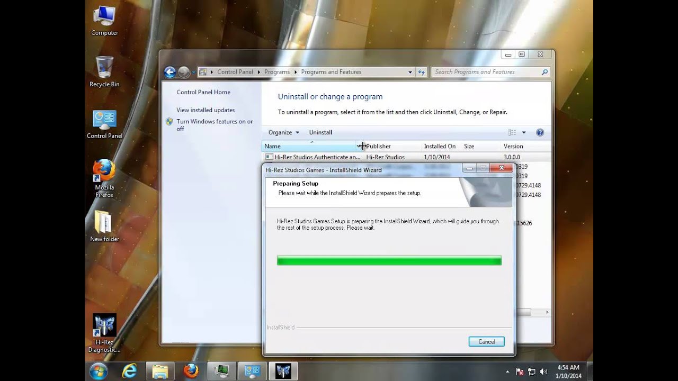The height and width of the screenshot is (381, 678).
Task: Click the change view icon
Action: (x=512, y=132)
